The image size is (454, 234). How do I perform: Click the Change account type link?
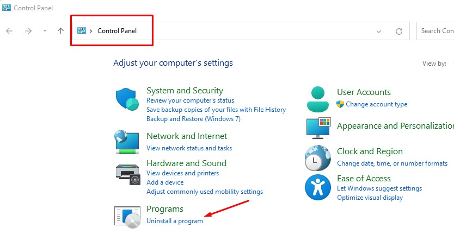coord(376,104)
